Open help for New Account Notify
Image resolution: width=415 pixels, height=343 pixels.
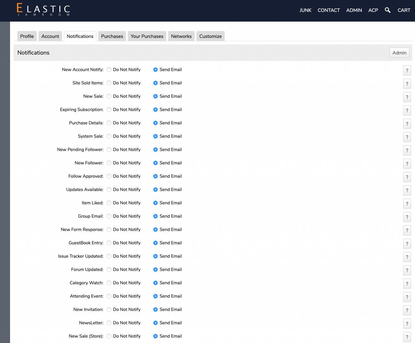point(407,71)
